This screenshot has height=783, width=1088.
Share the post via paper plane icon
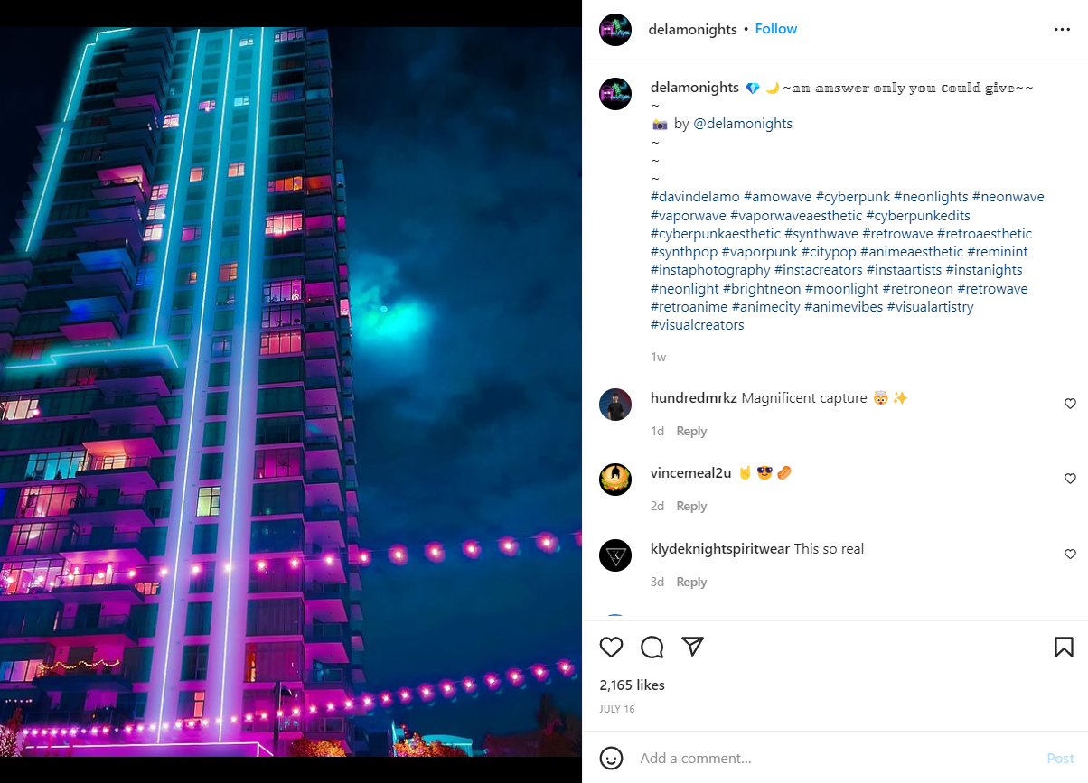[693, 647]
